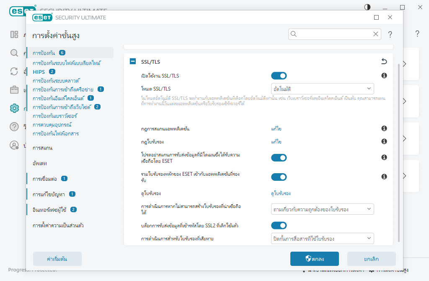Select การตั้งค่าความเป็นส่วนตัว category
The image size is (429, 281).
click(x=58, y=225)
